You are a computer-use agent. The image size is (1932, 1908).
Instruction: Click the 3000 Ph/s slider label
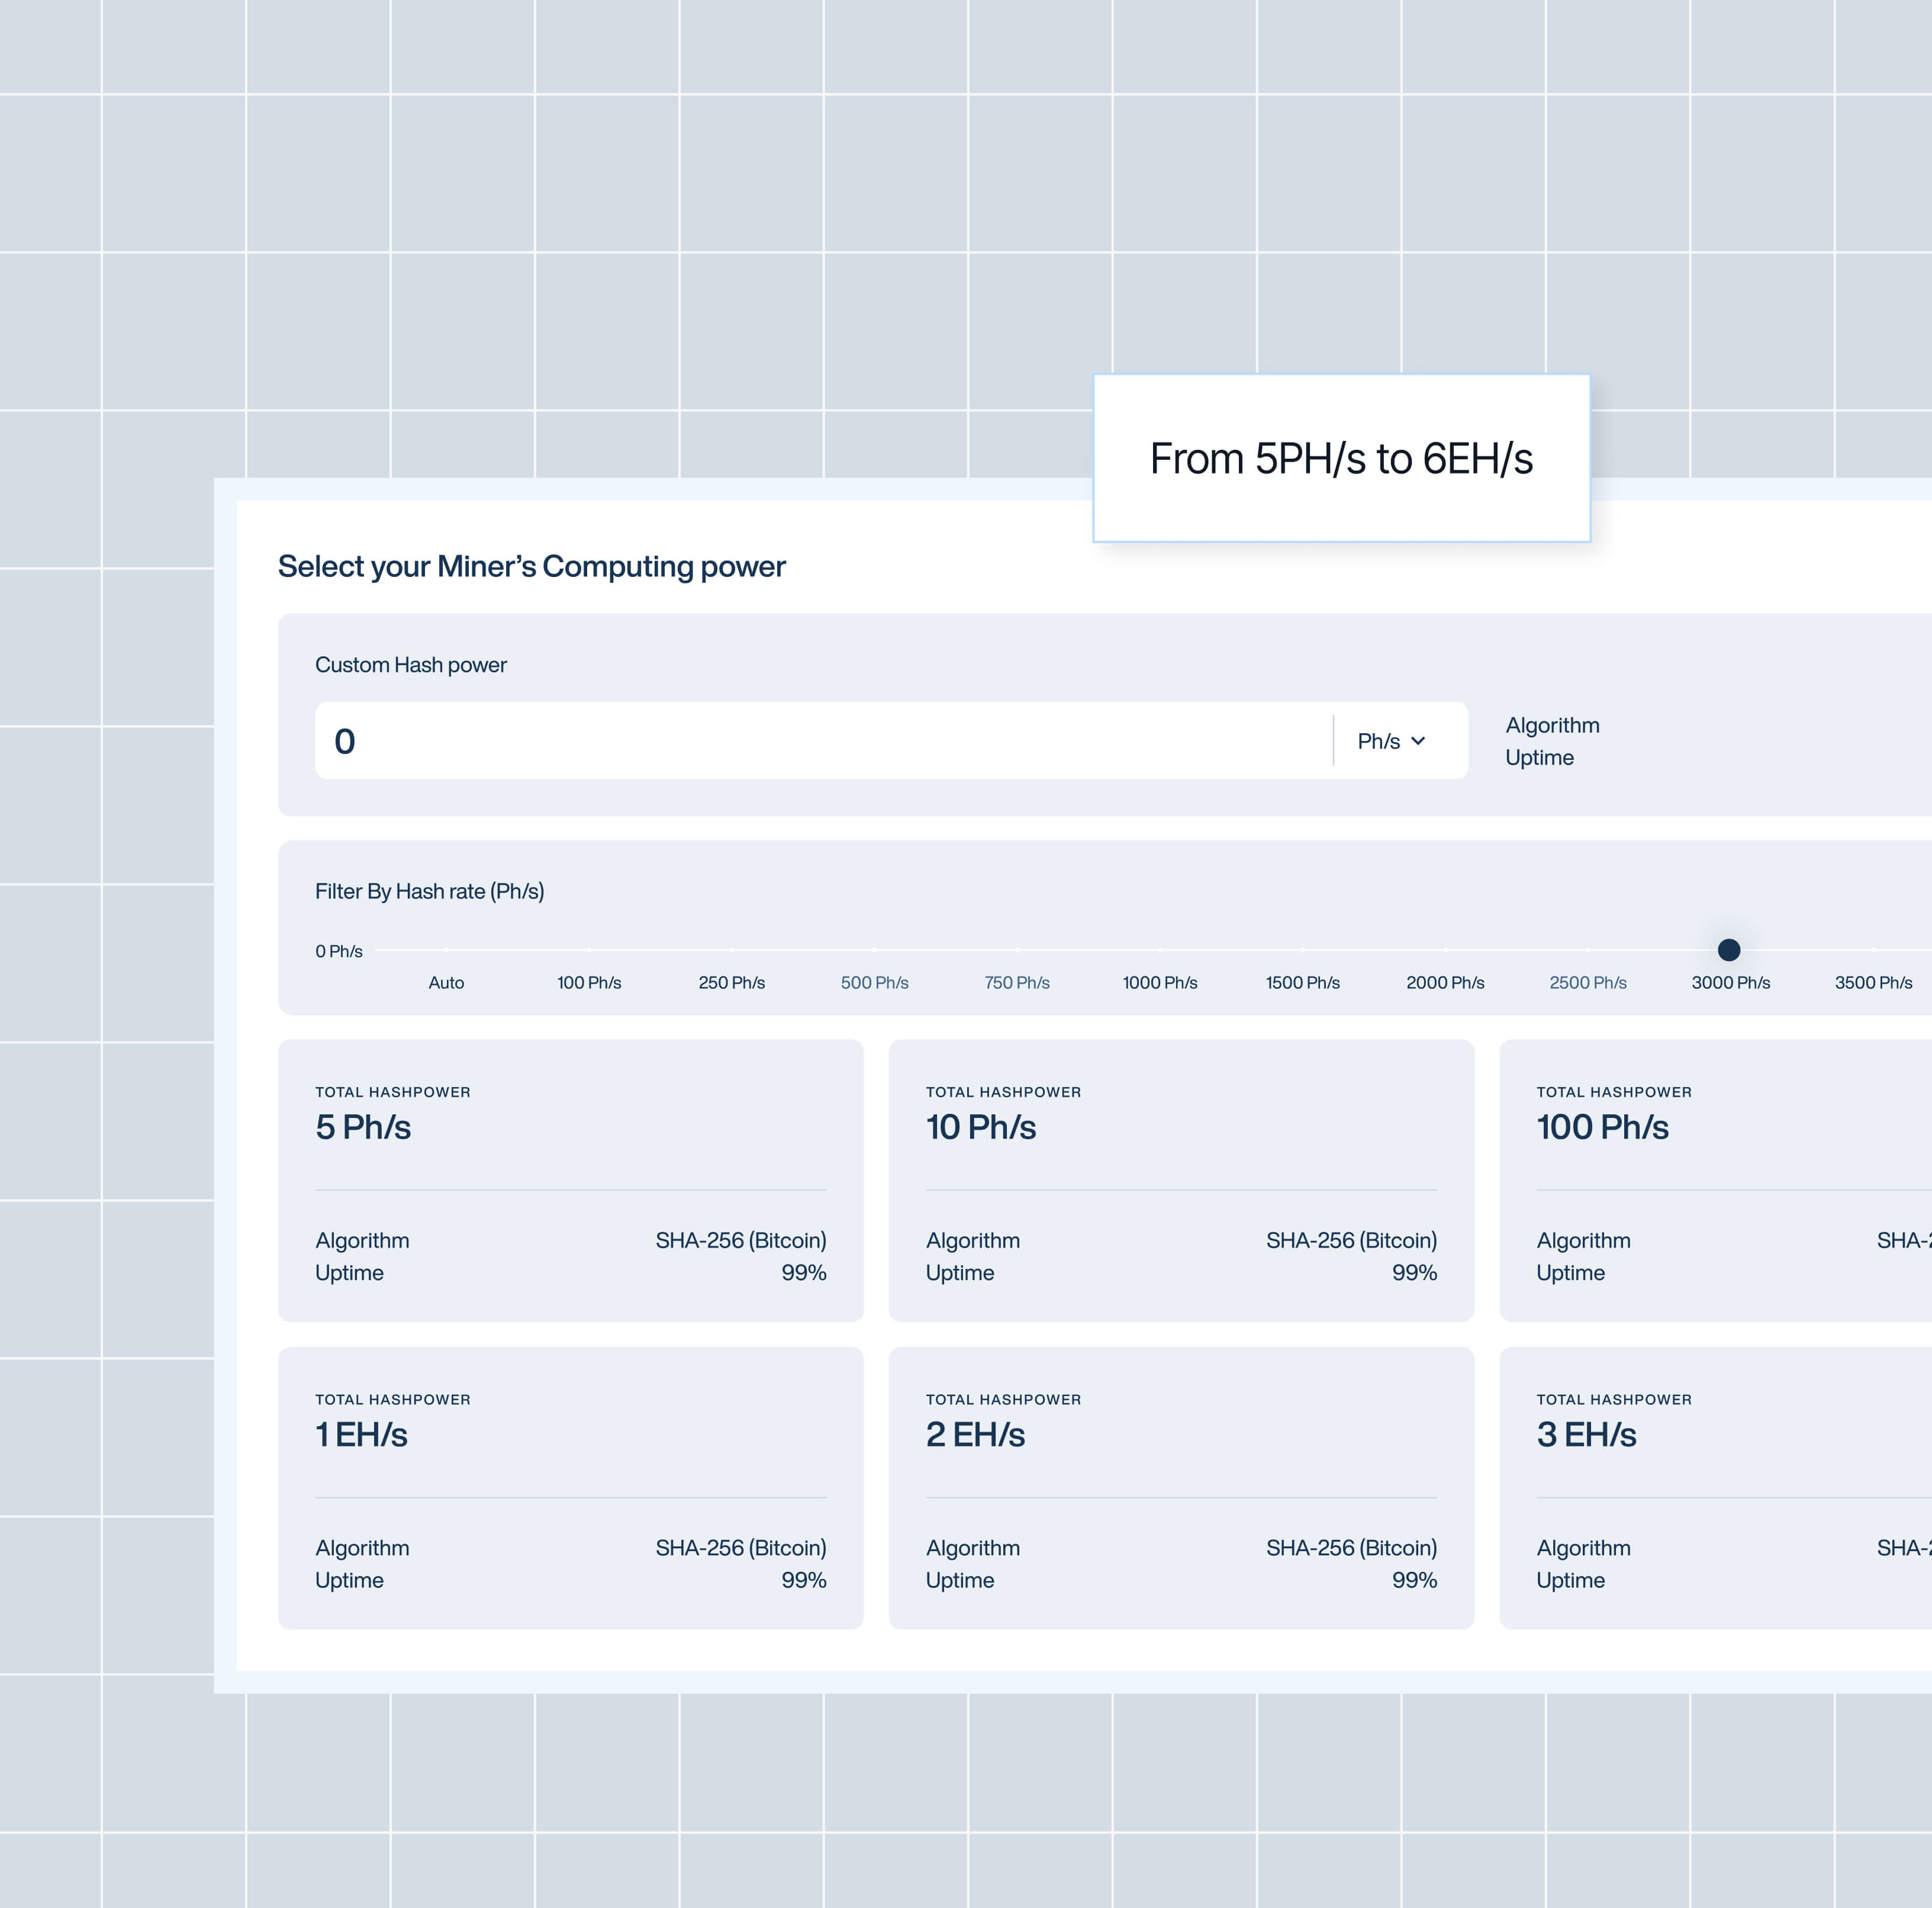[x=1731, y=982]
